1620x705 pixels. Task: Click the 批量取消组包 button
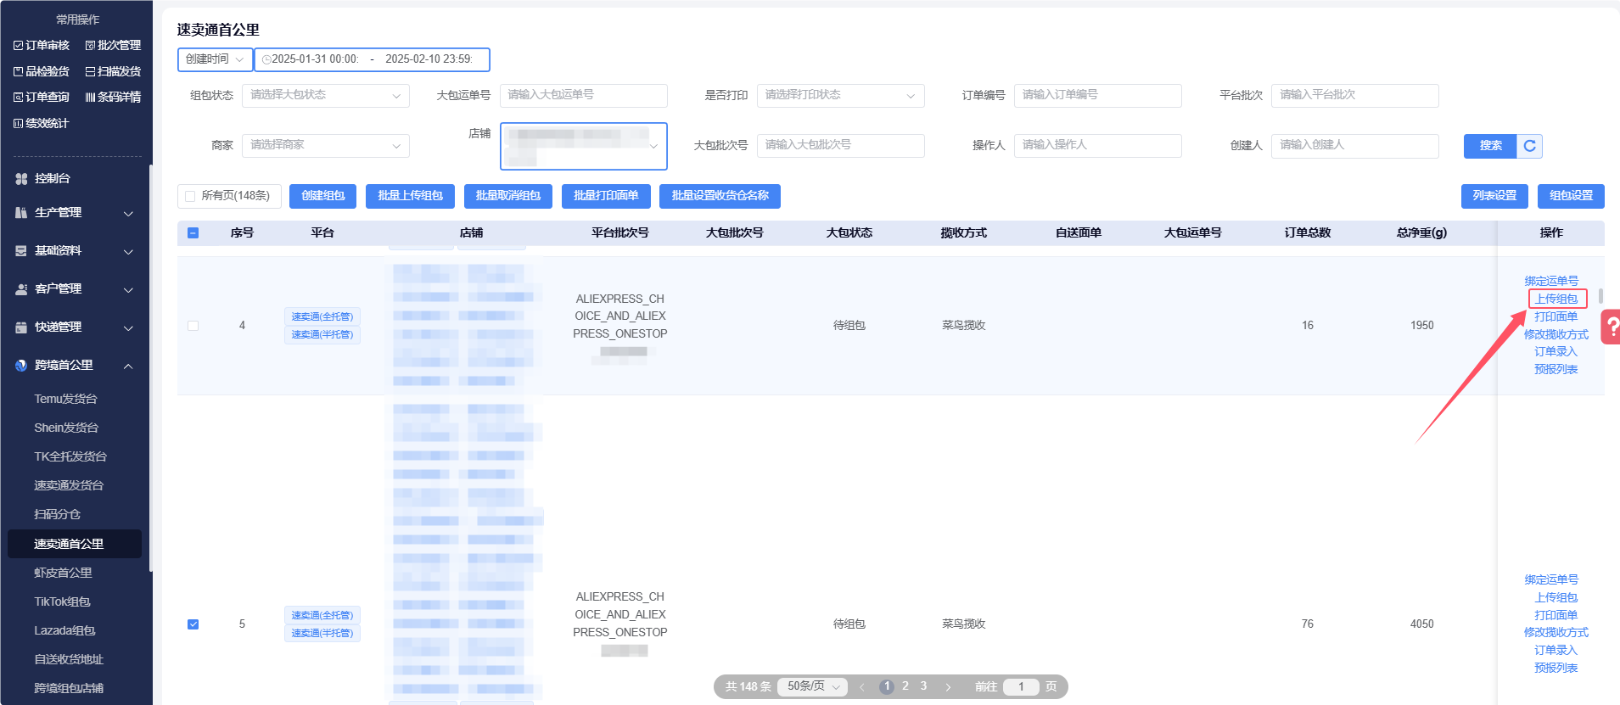tap(508, 196)
